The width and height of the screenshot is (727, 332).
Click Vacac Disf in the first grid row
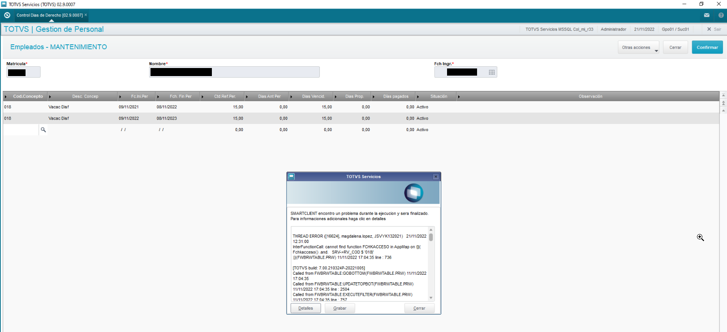click(x=59, y=107)
